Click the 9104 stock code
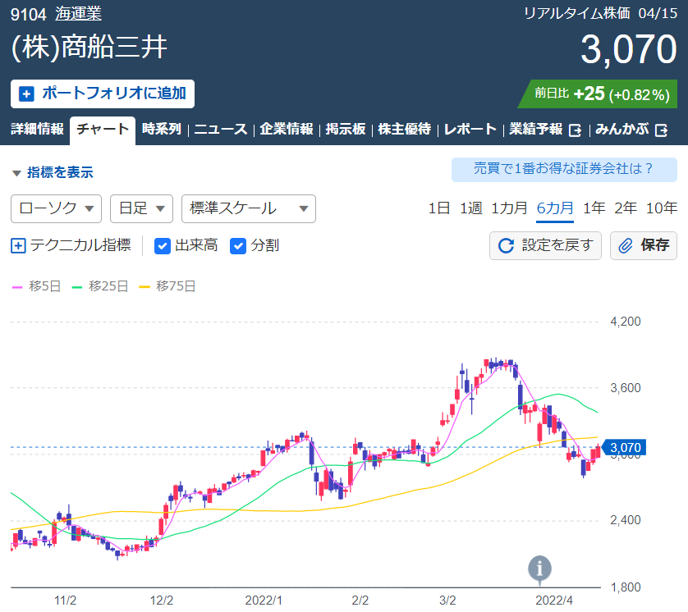The image size is (688, 612). tap(28, 15)
